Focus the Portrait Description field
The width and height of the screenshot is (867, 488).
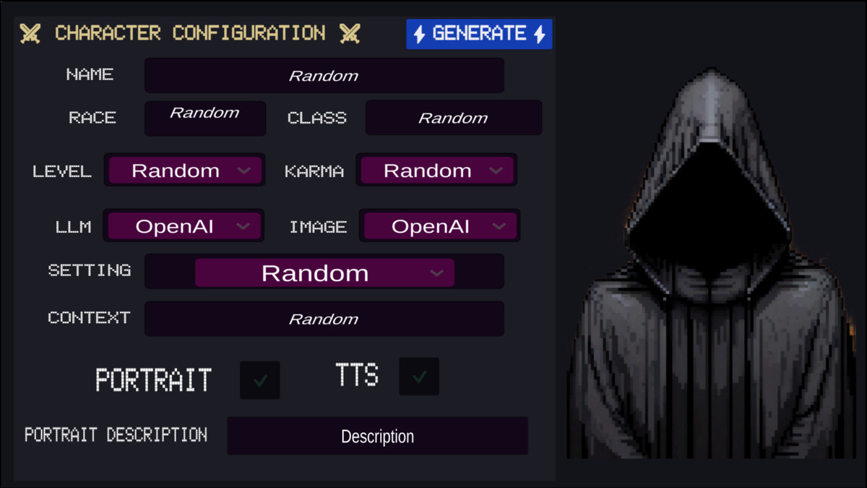click(377, 436)
